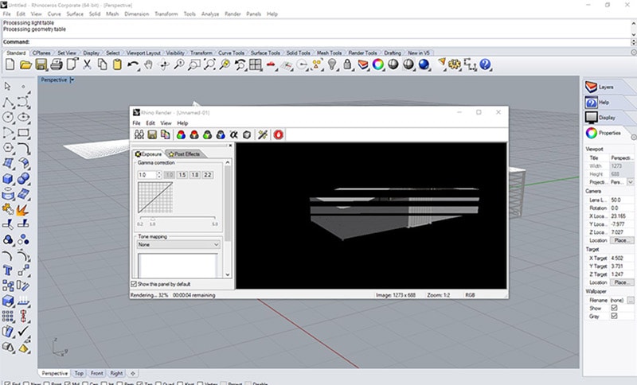The width and height of the screenshot is (637, 385).
Task: Open a file with the folder icon
Action: tap(25, 64)
